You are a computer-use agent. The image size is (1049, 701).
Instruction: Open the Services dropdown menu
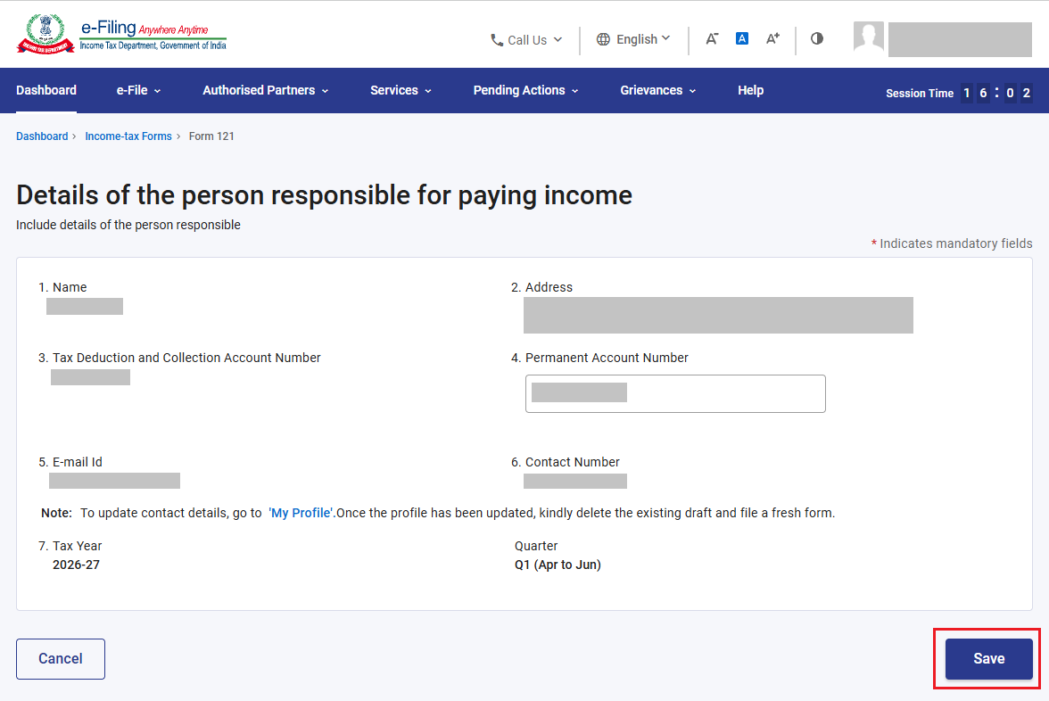pos(401,90)
